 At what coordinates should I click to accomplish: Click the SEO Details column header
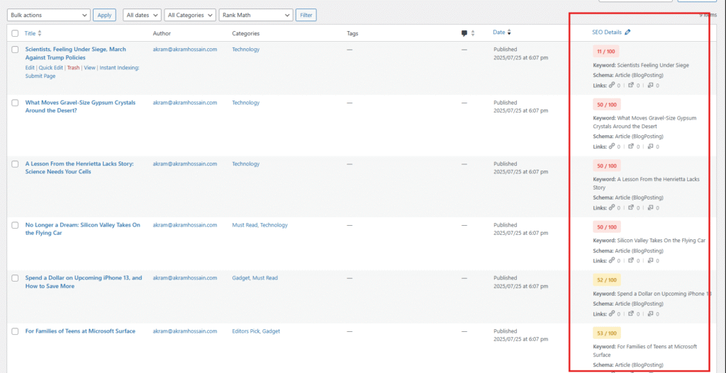click(607, 33)
